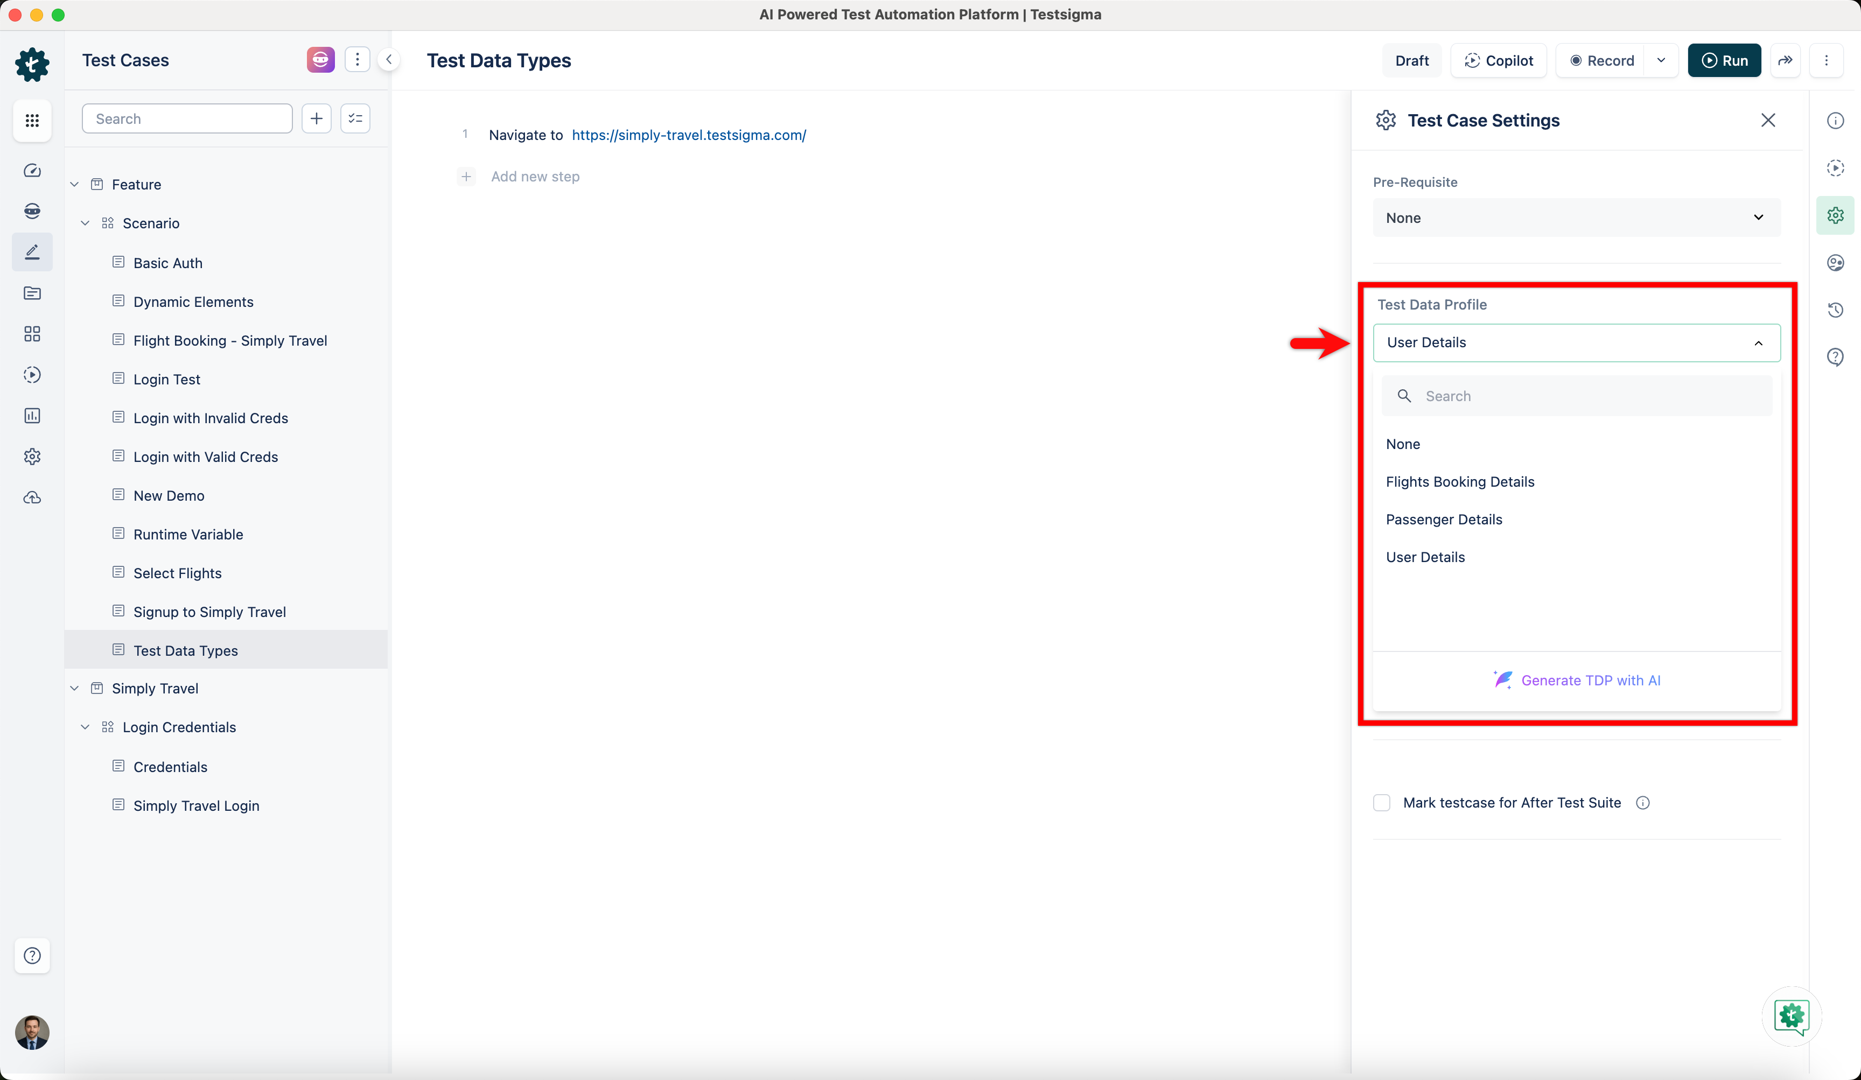The width and height of the screenshot is (1861, 1080).
Task: Collapse the Feature folder
Action: 75,185
